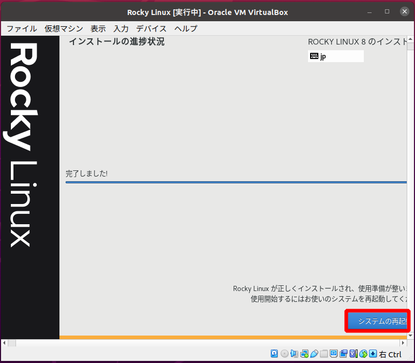Maximize the VirtualBox window
415x363 pixels.
click(x=387, y=12)
